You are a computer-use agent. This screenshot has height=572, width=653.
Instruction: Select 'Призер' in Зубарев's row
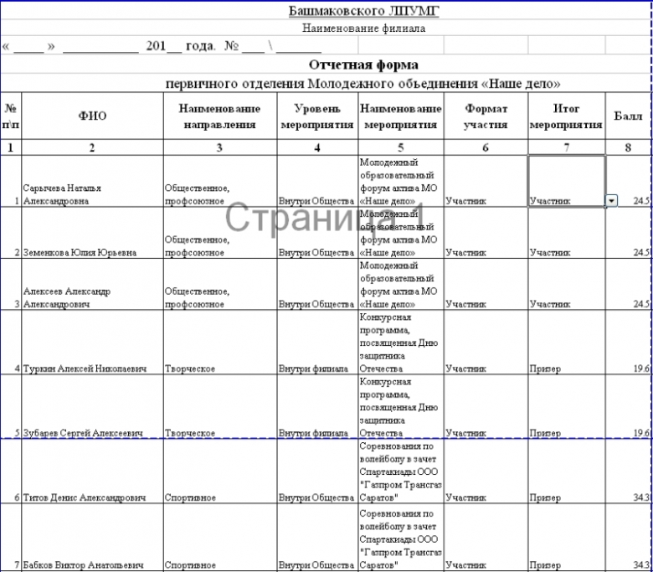[567, 406]
